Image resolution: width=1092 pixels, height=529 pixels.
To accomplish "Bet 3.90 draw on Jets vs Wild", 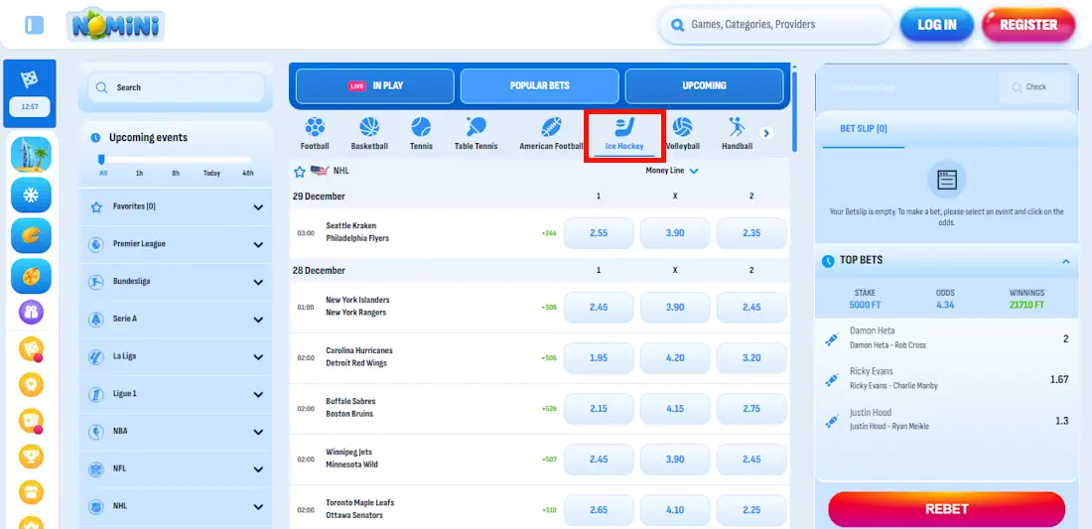I will coord(675,460).
